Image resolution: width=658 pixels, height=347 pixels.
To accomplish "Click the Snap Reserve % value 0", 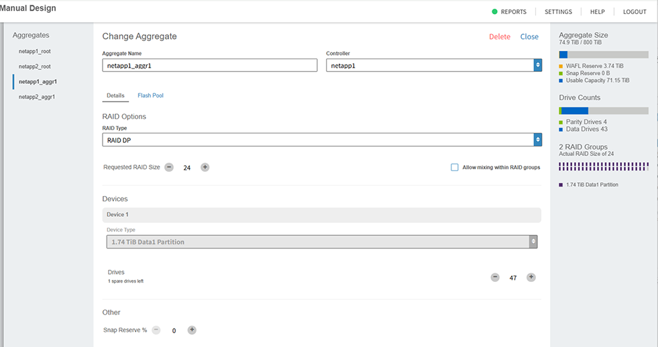I will [x=174, y=331].
